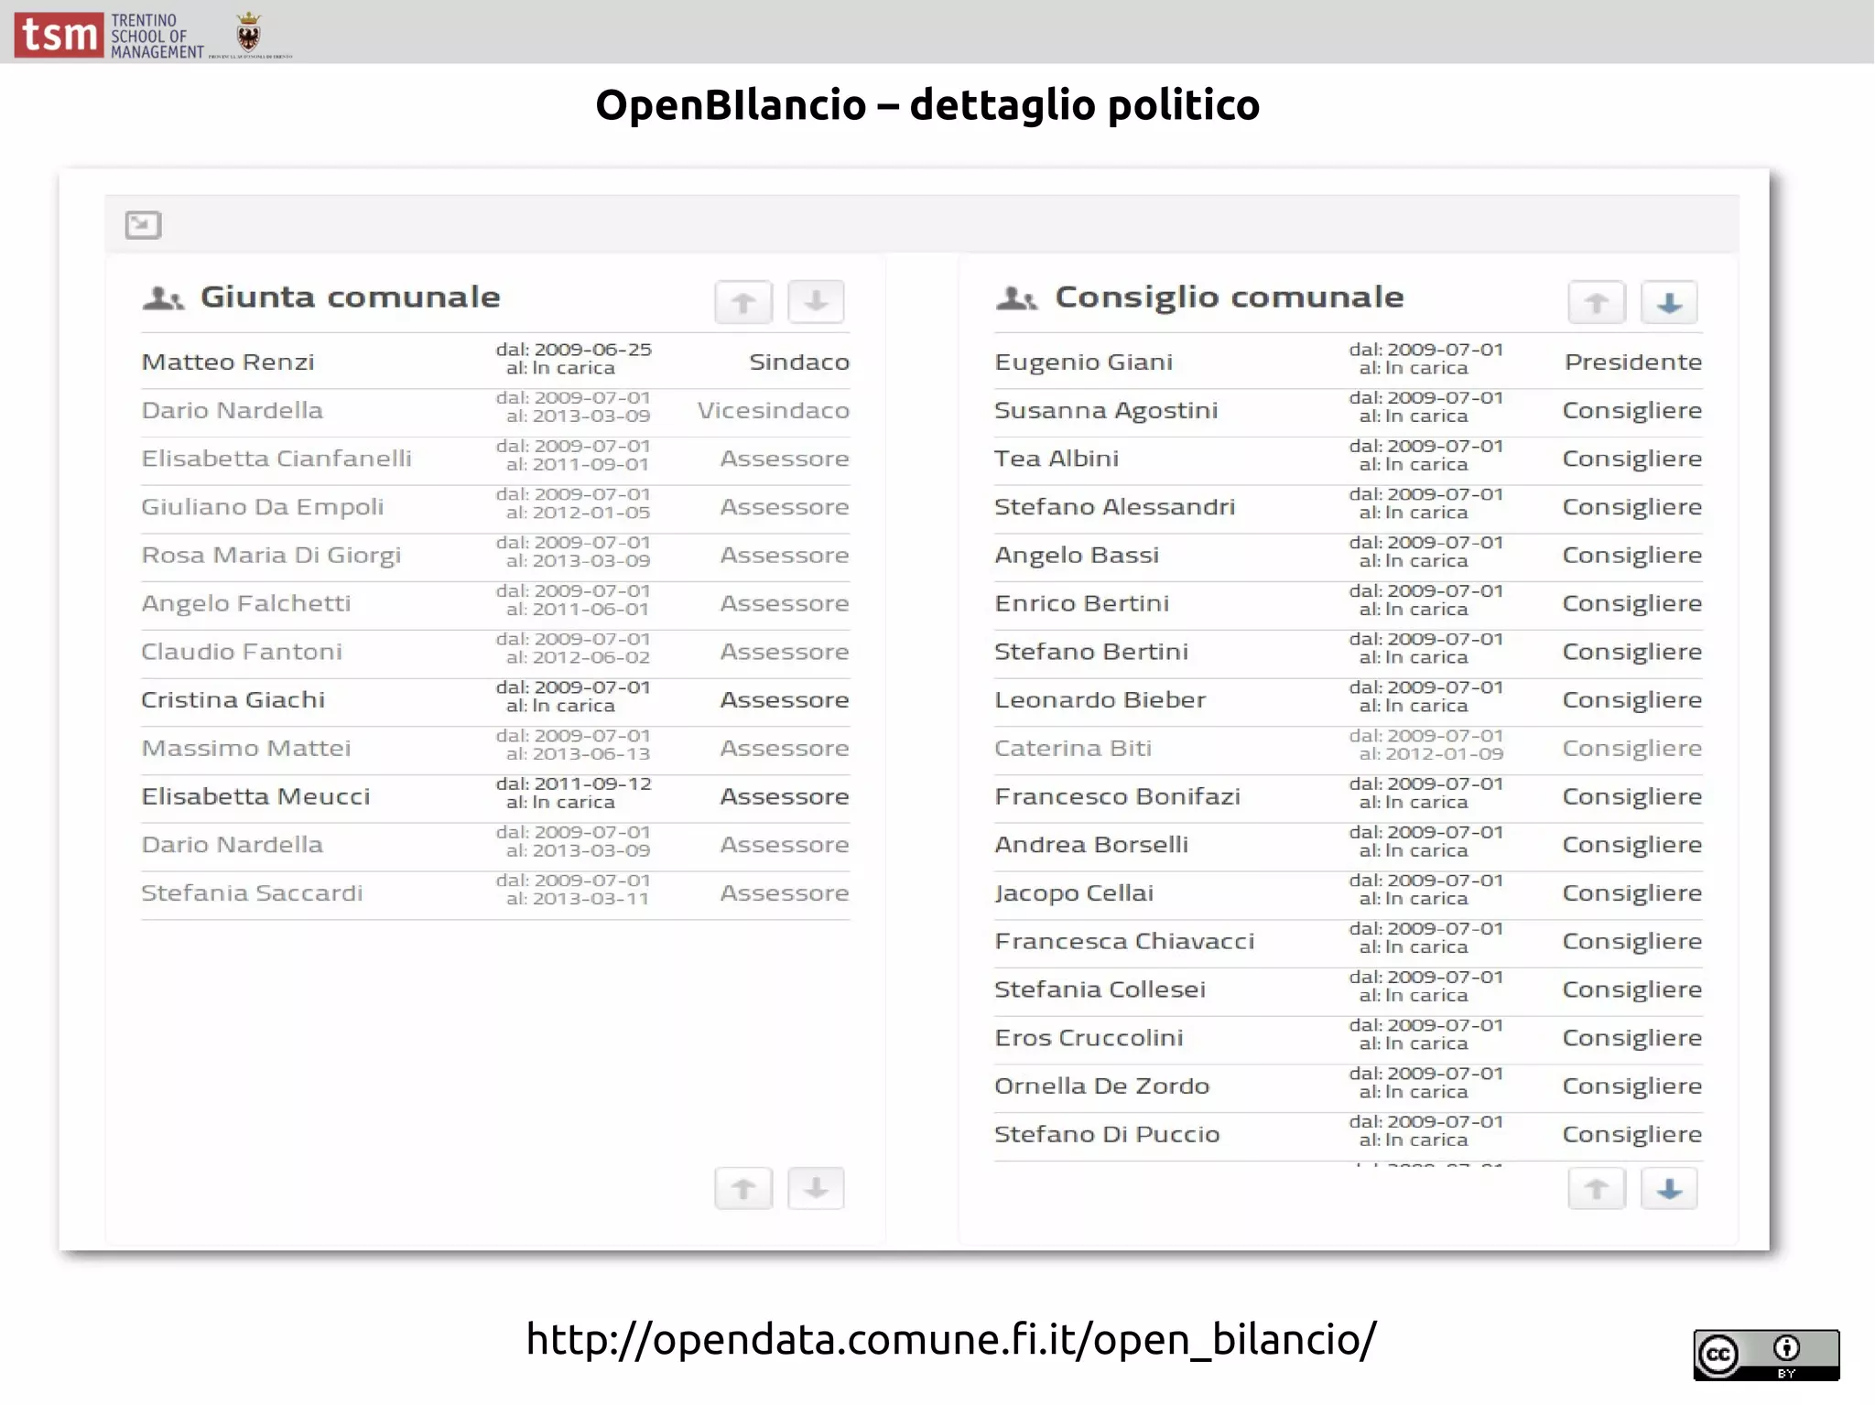Click the Consiglio comunale heading
This screenshot has width=1875, height=1405.
point(1230,298)
